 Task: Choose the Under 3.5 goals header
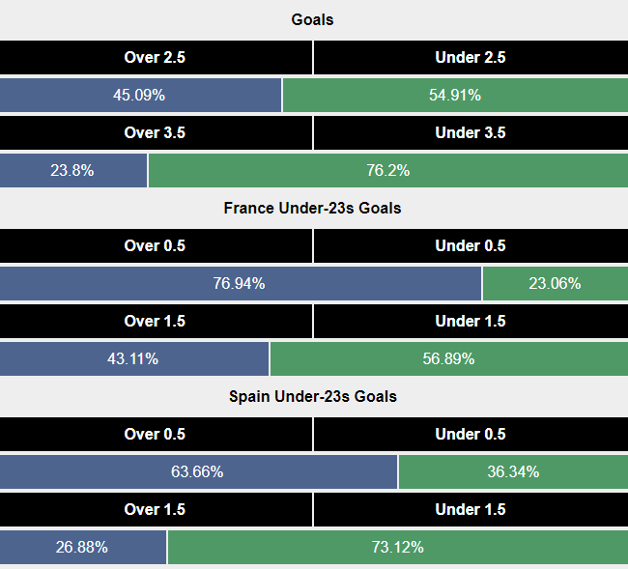click(471, 132)
